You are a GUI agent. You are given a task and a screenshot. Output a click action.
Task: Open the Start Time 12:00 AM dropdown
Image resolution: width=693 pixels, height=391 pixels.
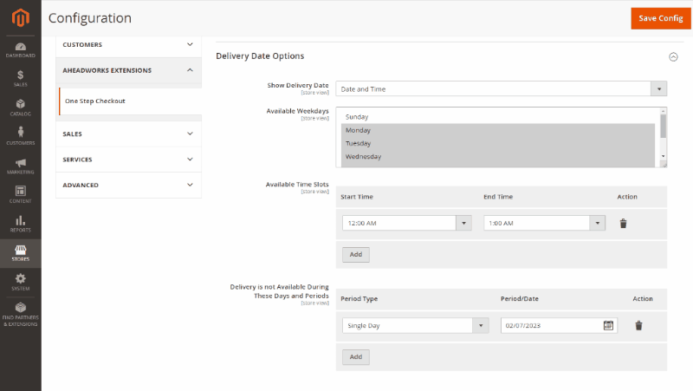coord(406,223)
